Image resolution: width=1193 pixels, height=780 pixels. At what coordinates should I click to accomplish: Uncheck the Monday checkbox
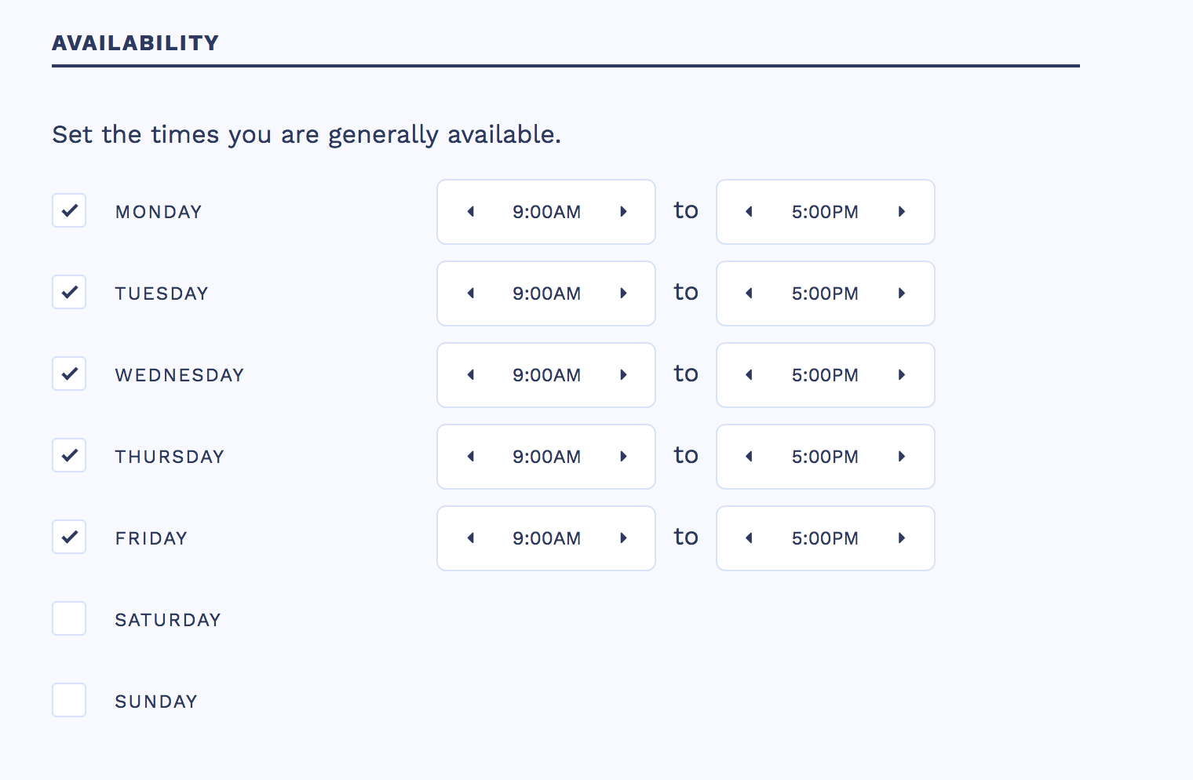point(69,211)
